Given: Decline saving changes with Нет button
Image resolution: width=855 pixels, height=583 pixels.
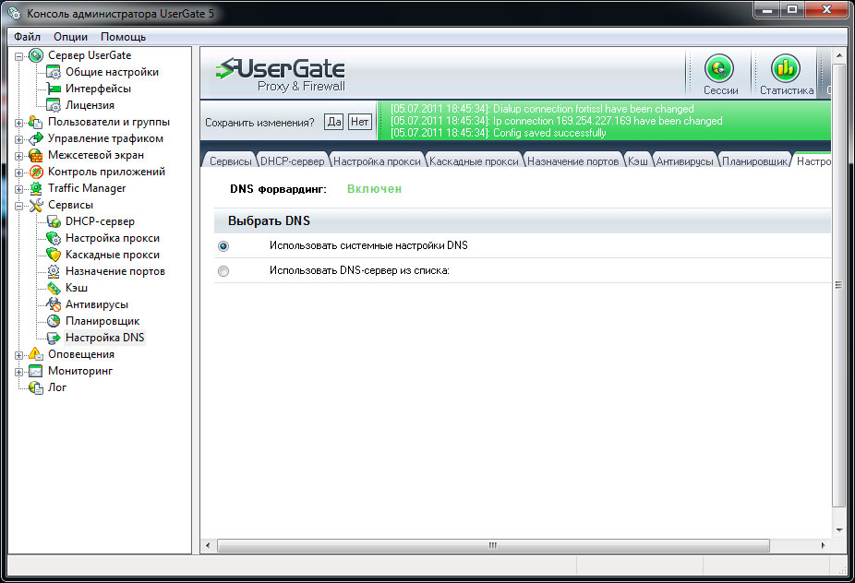Looking at the screenshot, I should point(359,122).
